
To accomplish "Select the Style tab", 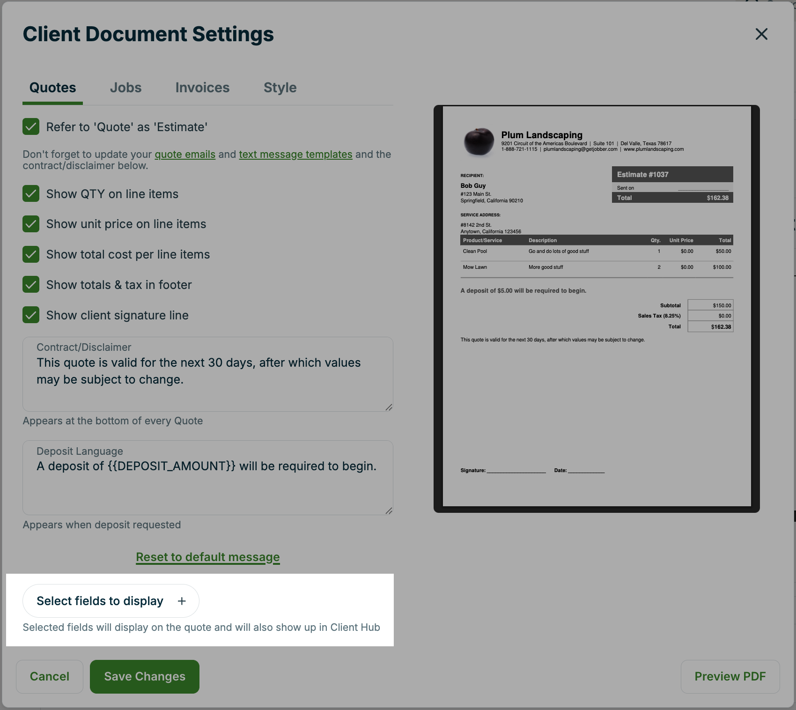I will (280, 87).
